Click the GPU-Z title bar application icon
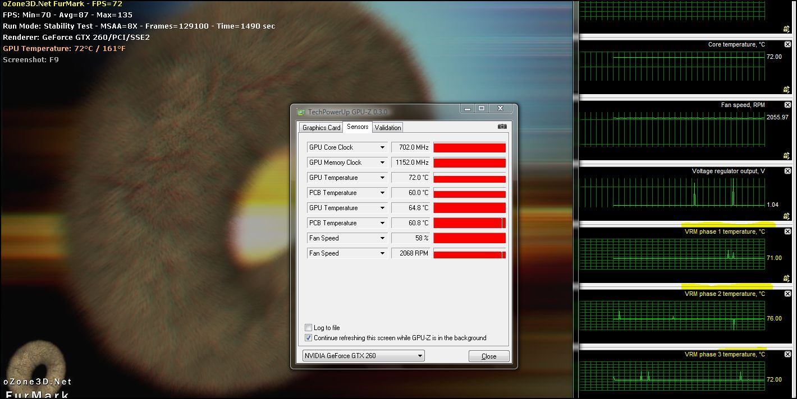Screen dimensions: 797x399 click(301, 112)
